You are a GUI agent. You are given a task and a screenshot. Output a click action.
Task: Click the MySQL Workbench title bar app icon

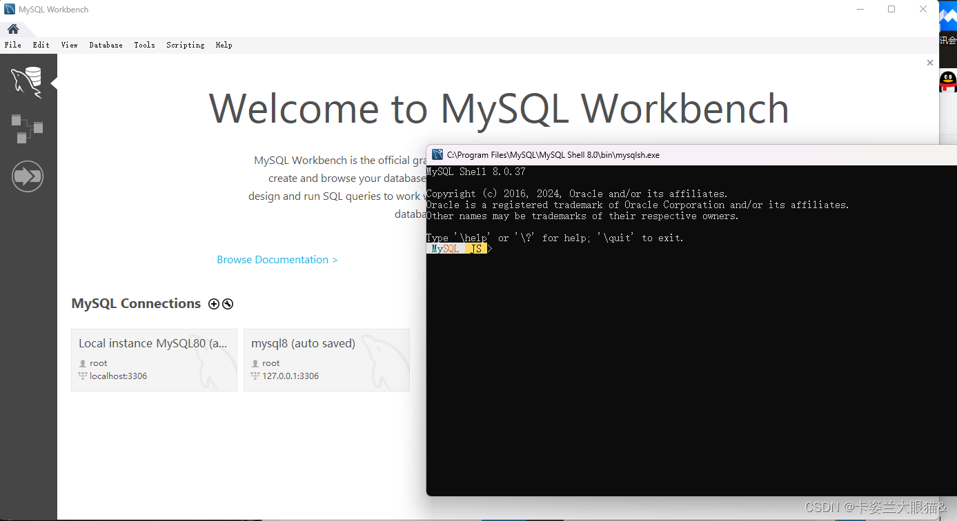click(10, 10)
